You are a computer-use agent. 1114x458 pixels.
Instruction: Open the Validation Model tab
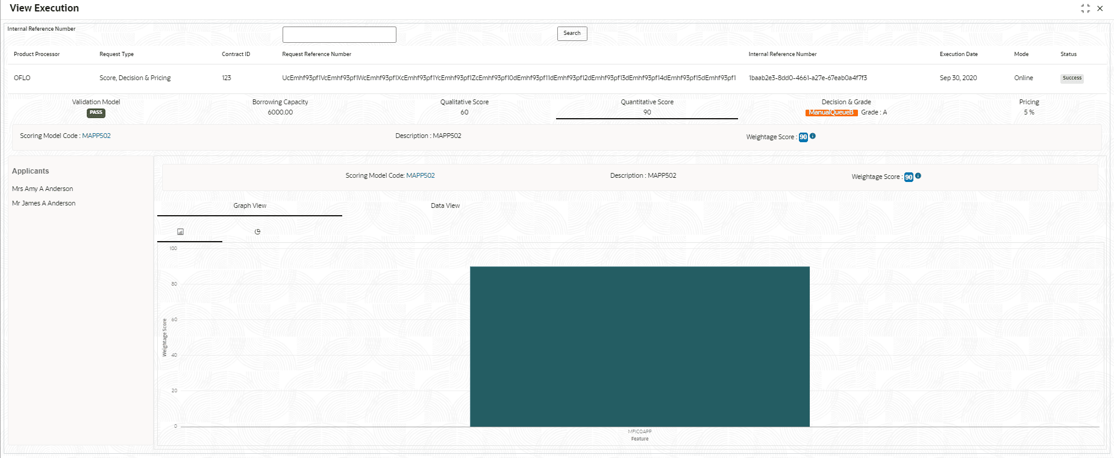pyautogui.click(x=96, y=107)
